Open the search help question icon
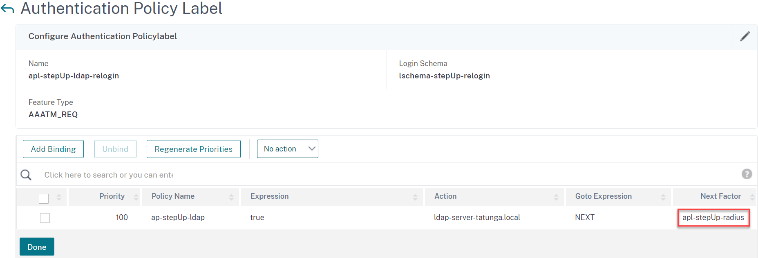The image size is (758, 258). (747, 174)
